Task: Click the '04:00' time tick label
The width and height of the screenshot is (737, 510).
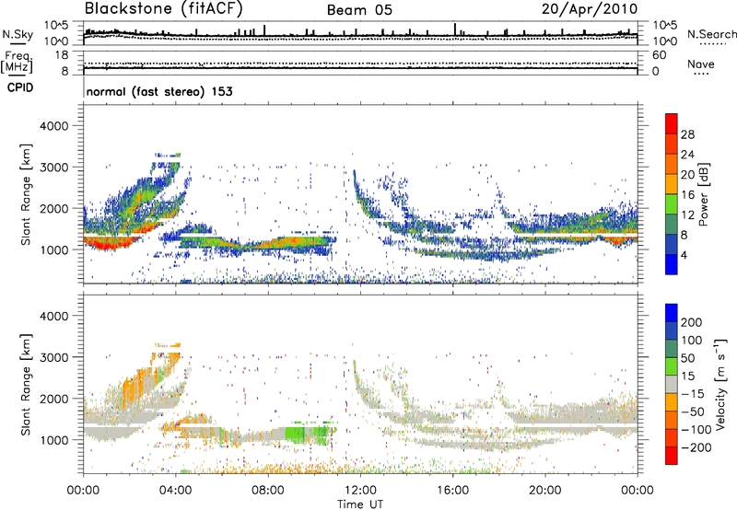Action: pos(176,490)
